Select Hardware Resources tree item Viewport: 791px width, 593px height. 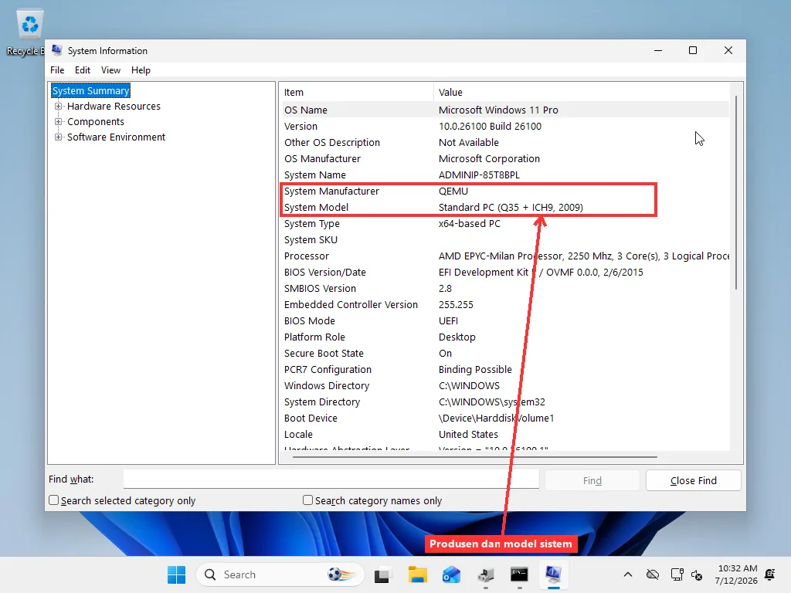[x=114, y=106]
